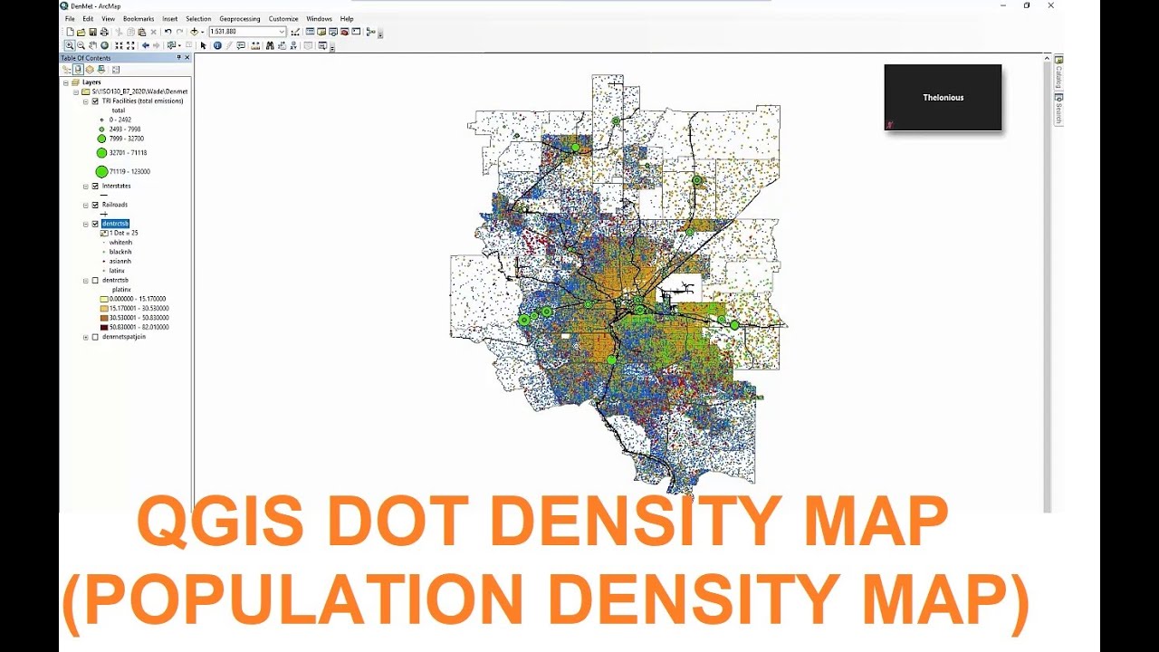Check the denmetspatjoin layer
The image size is (1159, 652).
(x=95, y=337)
